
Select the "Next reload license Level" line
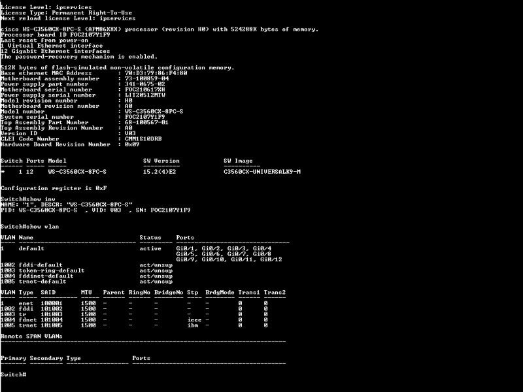coord(68,18)
